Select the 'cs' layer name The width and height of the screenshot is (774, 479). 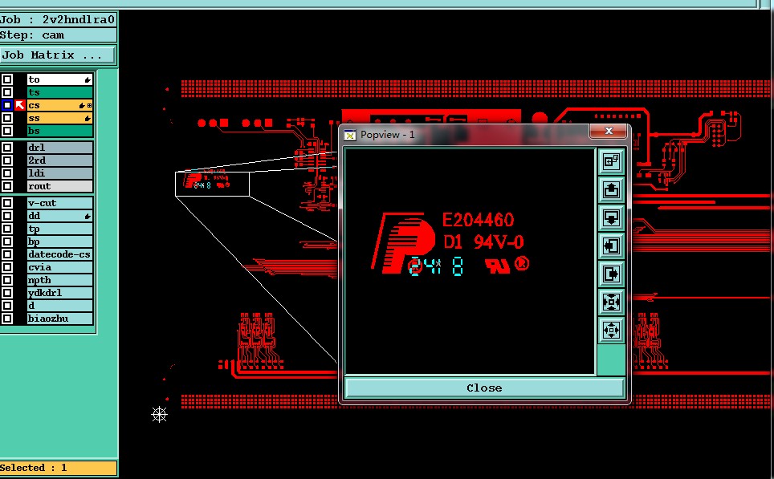59,105
